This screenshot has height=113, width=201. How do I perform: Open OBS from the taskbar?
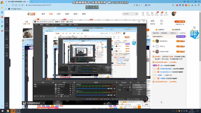click(x=18, y=111)
